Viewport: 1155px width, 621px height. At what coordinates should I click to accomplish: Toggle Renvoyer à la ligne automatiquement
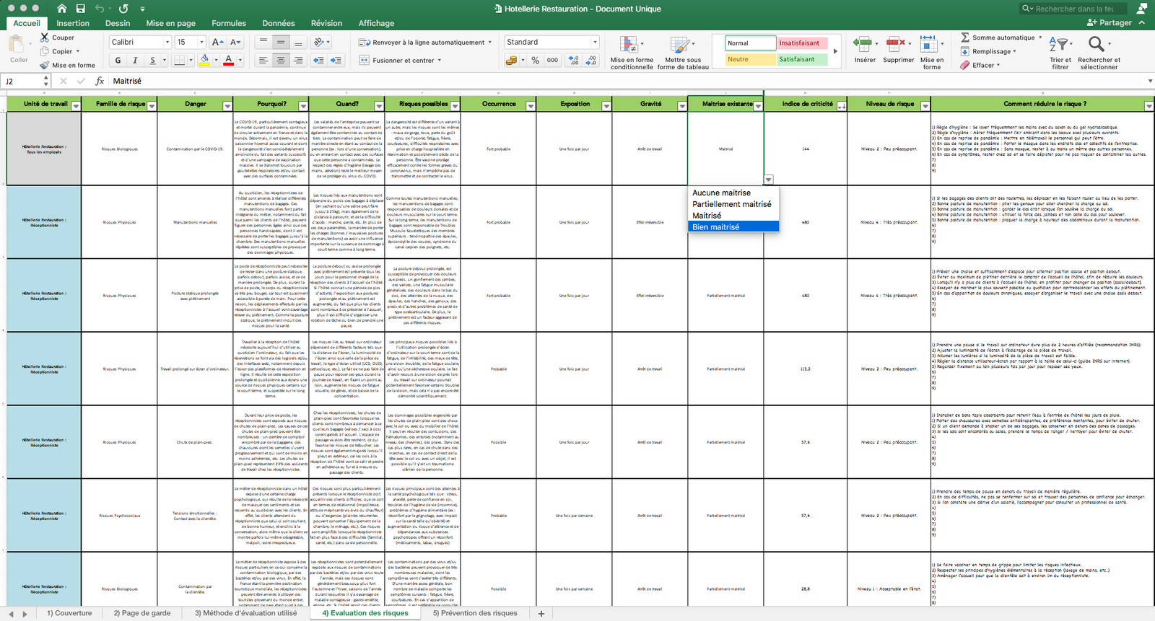pyautogui.click(x=425, y=43)
